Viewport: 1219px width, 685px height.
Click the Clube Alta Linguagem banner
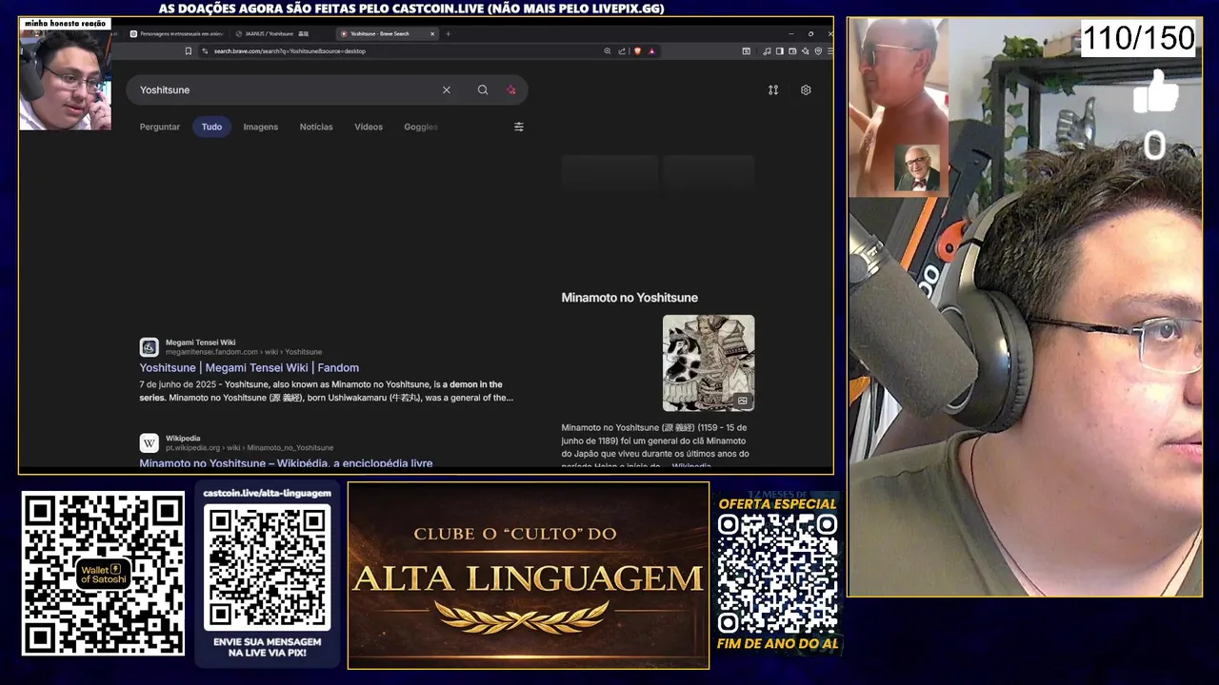[529, 576]
